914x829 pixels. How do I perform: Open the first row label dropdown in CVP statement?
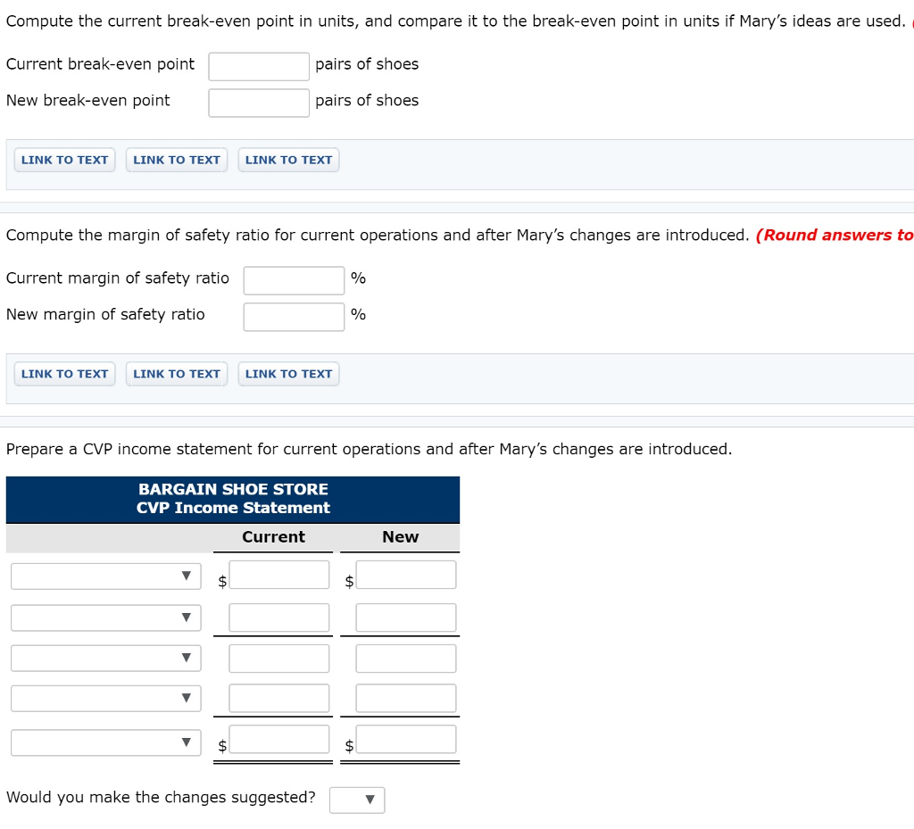(x=105, y=576)
